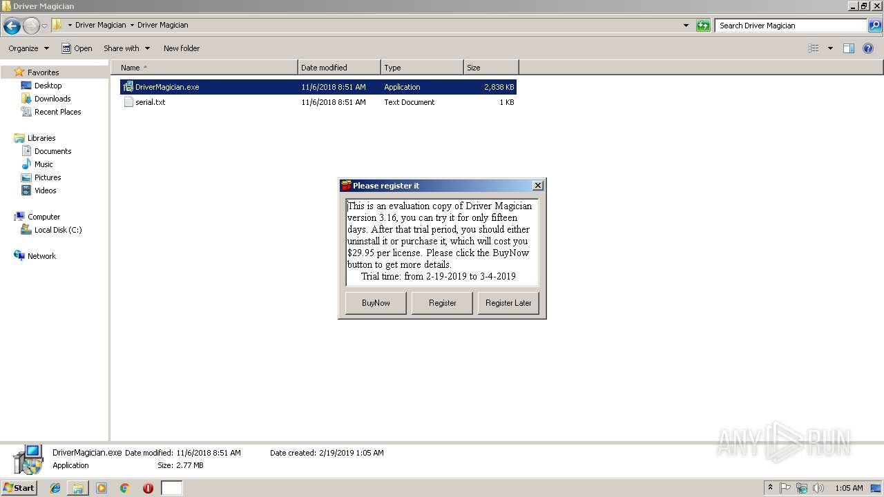Open the Organize menu
Image resolution: width=884 pixels, height=497 pixels.
(28, 48)
